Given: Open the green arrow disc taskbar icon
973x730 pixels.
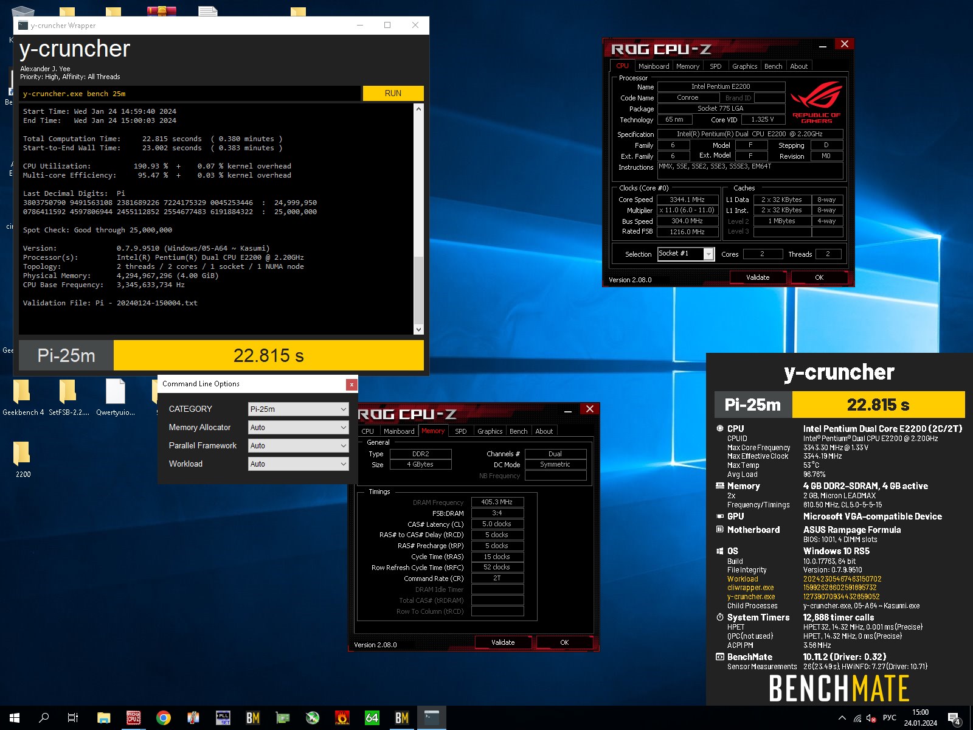Looking at the screenshot, I should [313, 718].
